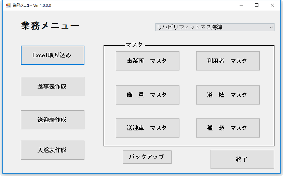Viewport: 283px width, 176px height.
Task: Click the app icon in title bar
Action: [8, 5]
